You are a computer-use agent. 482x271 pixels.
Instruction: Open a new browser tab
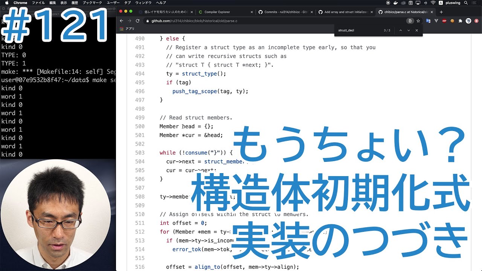(441, 12)
